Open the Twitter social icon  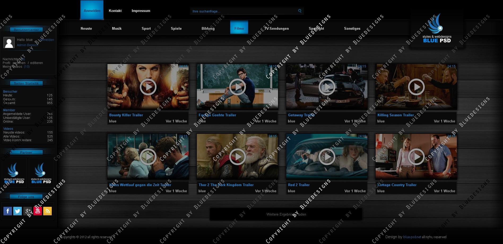[18, 211]
